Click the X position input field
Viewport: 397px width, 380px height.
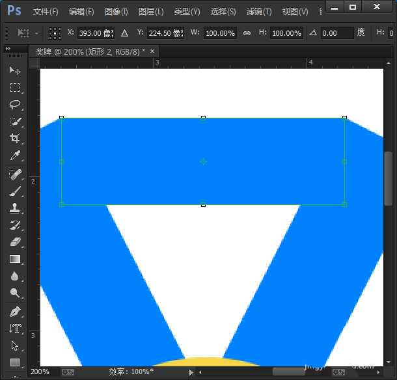[x=95, y=33]
